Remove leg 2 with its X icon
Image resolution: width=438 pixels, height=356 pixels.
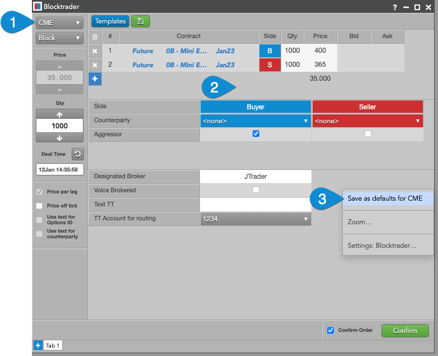[95, 65]
